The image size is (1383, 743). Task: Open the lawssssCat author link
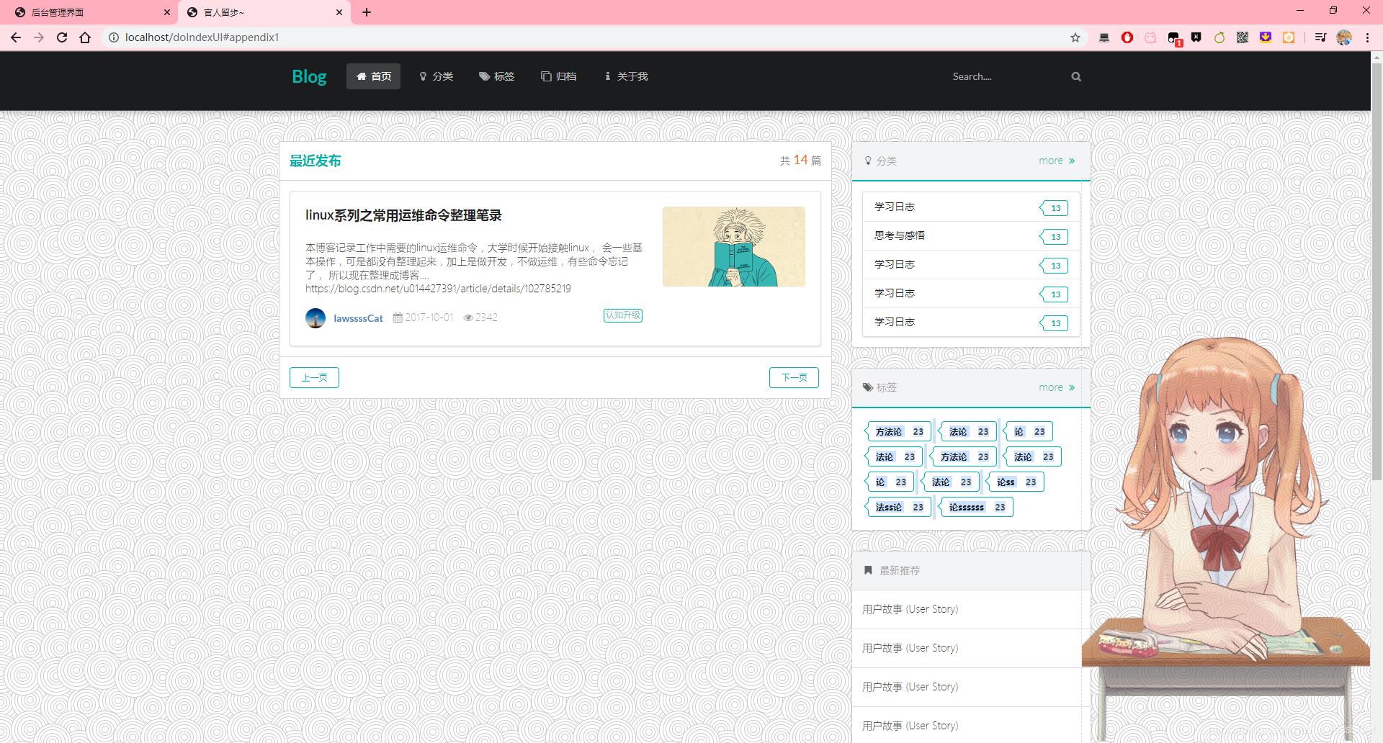[358, 318]
